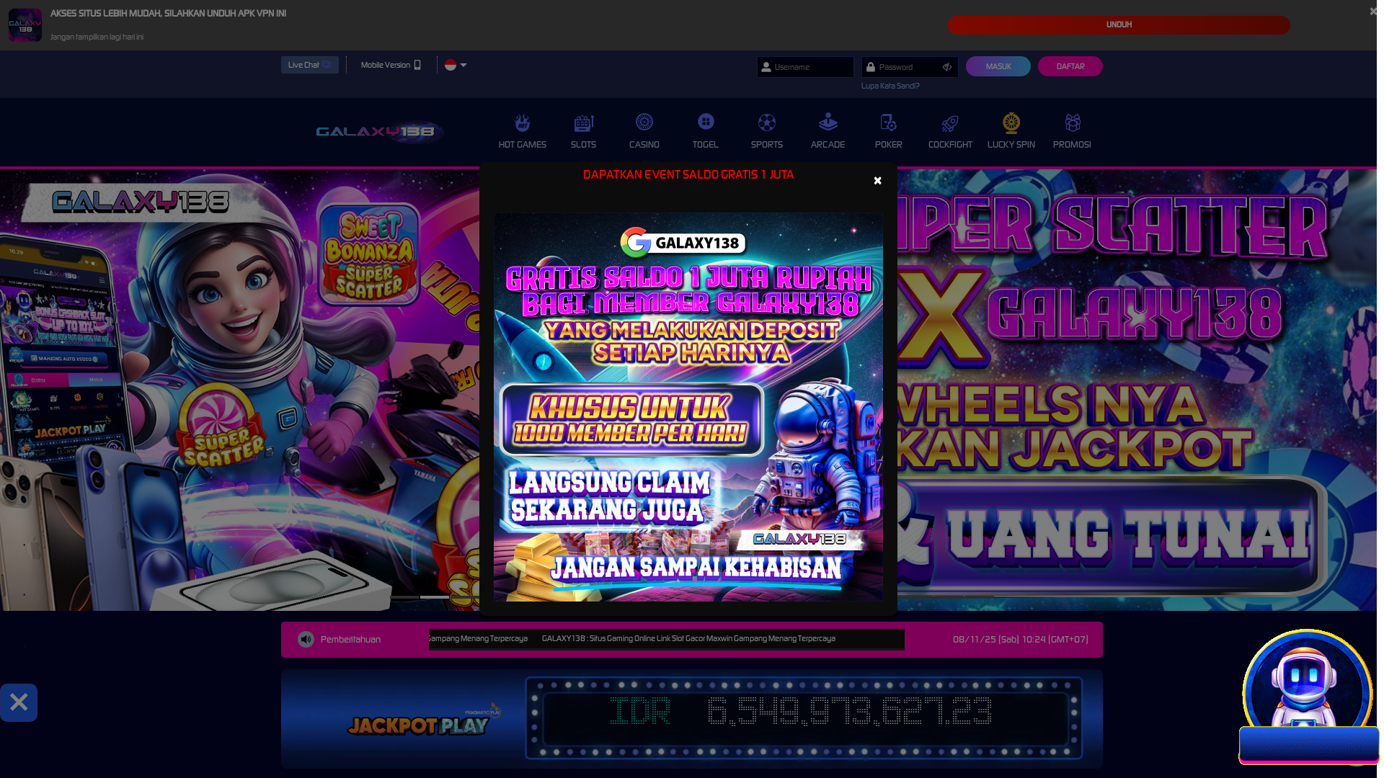
Task: Dismiss the blue X button at bottom left
Action: click(19, 702)
